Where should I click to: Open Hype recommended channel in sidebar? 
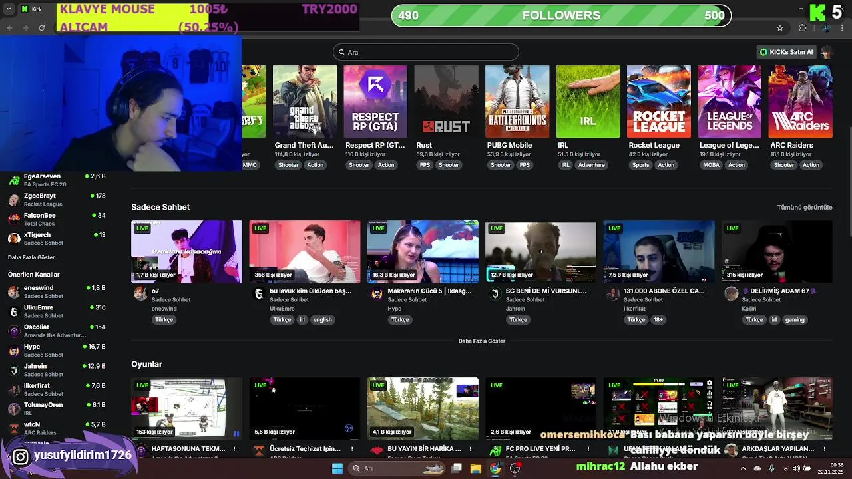[57, 350]
